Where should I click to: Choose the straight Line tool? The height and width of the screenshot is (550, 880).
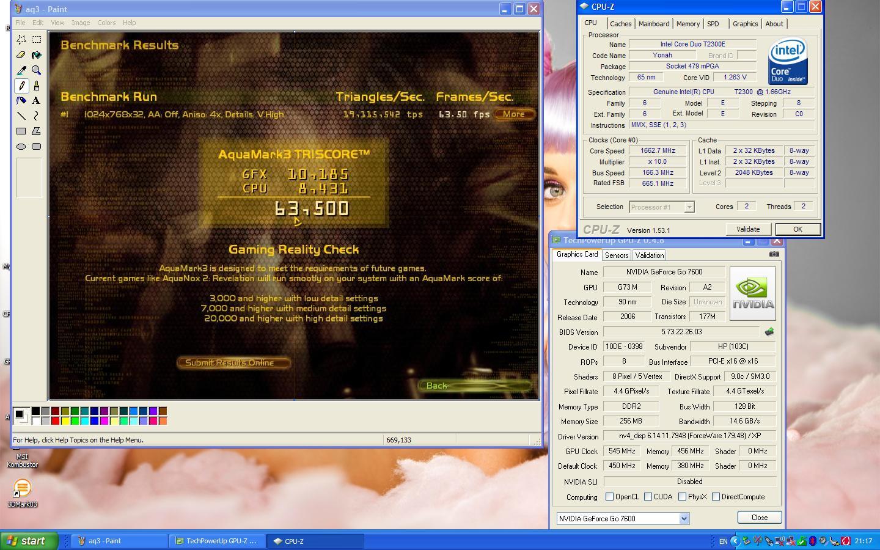pos(21,116)
